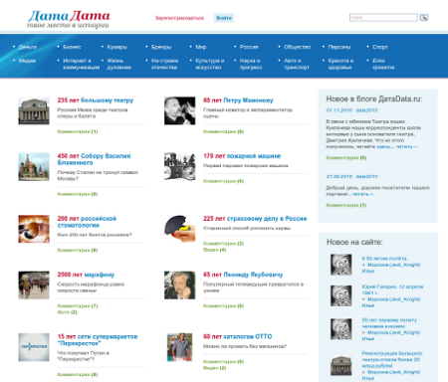Click the umbrella insurance article thumbnail
The image size is (448, 382).
click(180, 229)
